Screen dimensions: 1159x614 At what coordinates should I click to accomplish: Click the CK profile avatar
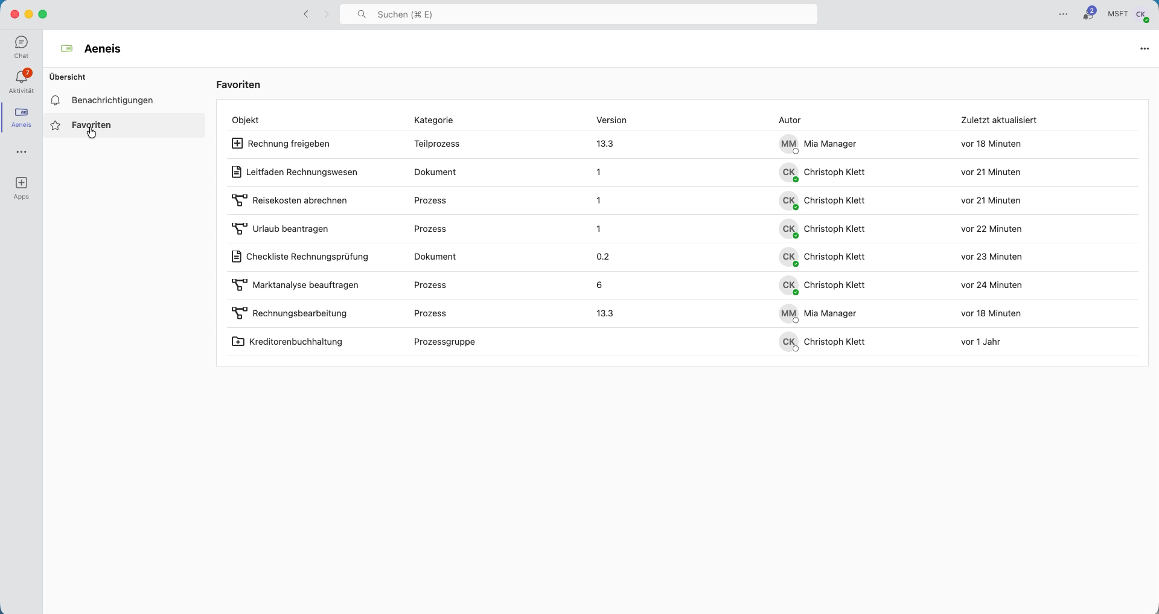[1141, 13]
